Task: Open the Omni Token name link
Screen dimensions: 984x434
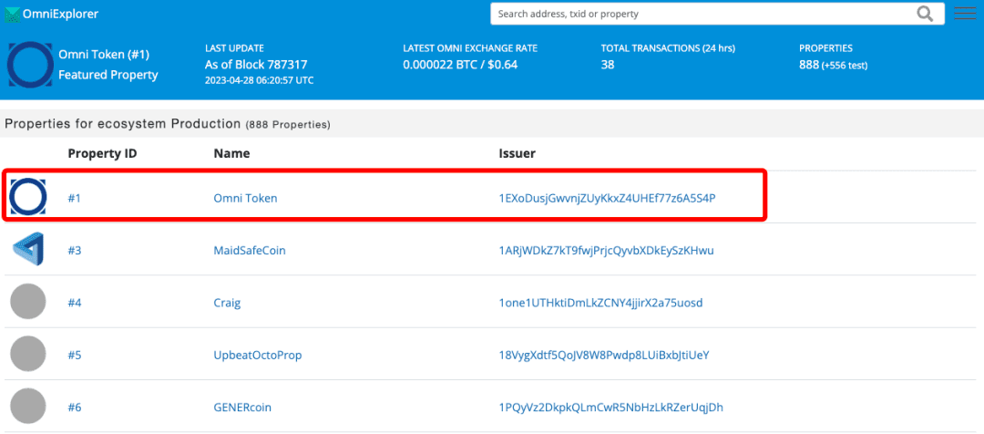Action: pyautogui.click(x=245, y=199)
